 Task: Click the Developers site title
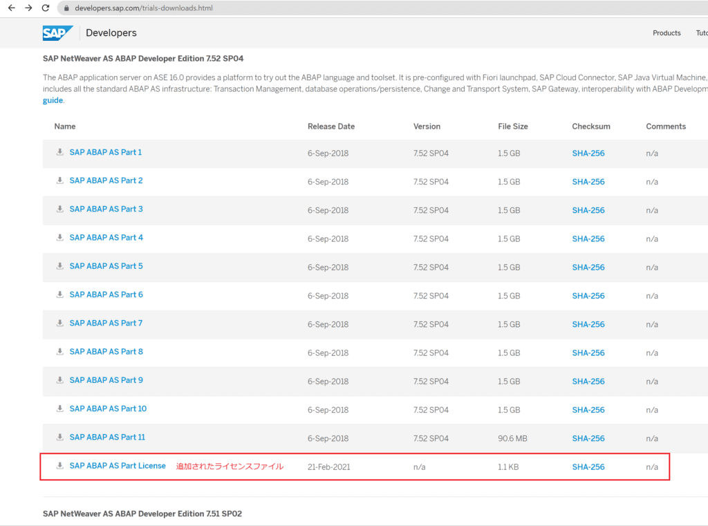(x=111, y=33)
